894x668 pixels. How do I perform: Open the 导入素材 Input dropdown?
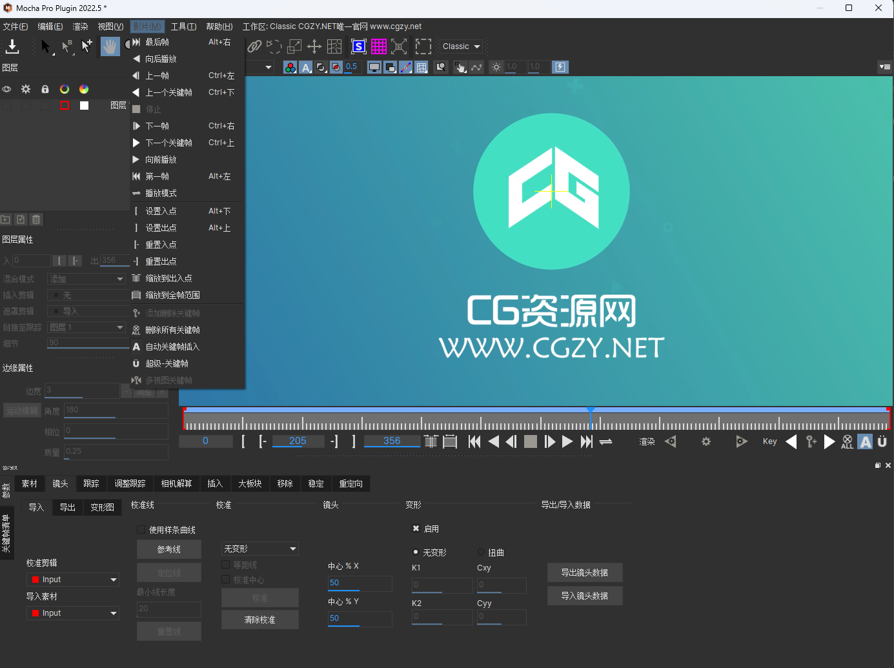click(x=73, y=613)
